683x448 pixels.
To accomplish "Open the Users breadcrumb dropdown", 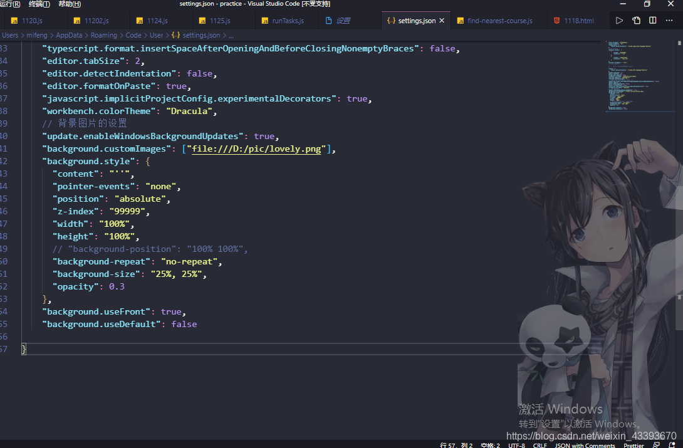I will (10, 35).
